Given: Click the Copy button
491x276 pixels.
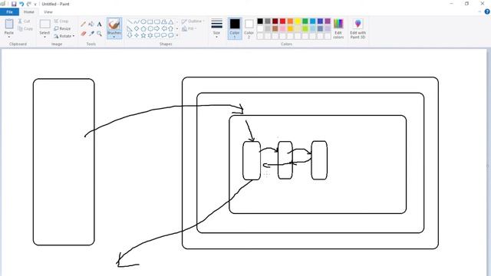Looking at the screenshot, I should 25,29.
